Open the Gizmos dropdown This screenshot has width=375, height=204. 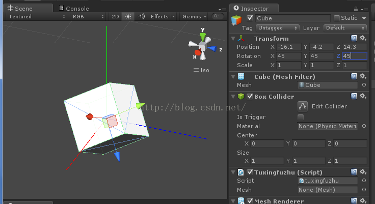click(194, 16)
